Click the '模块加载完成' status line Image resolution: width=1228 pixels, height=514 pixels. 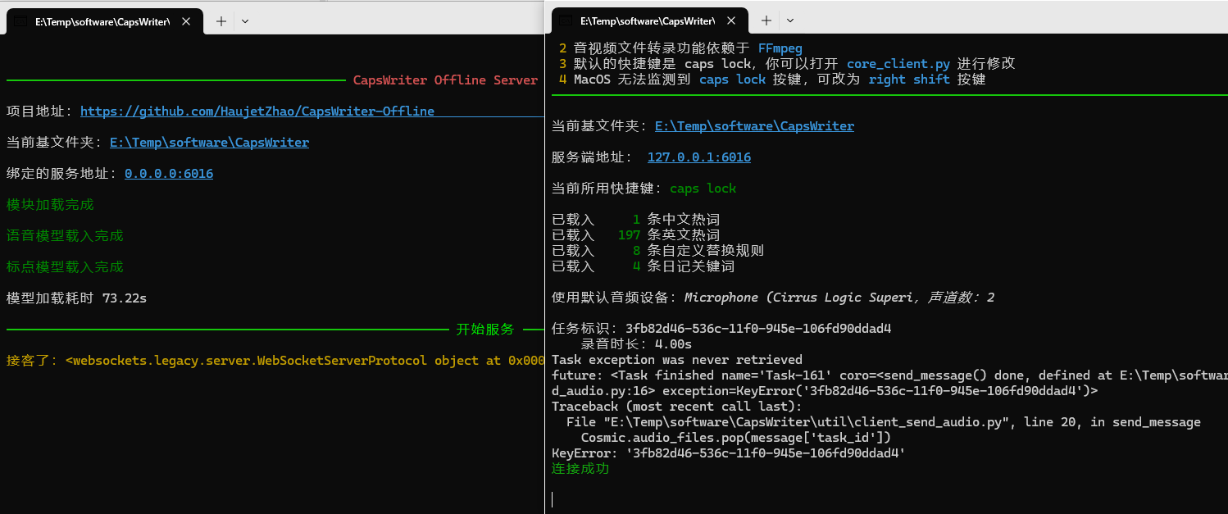[x=50, y=205]
